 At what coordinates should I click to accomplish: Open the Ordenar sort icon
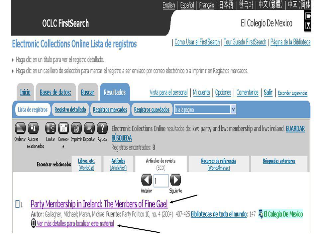pos(20,128)
